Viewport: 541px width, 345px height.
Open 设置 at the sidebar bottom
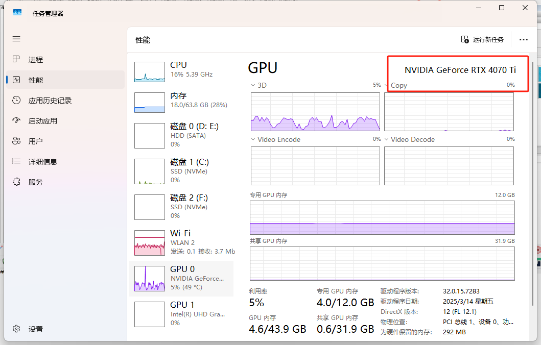tap(65, 329)
